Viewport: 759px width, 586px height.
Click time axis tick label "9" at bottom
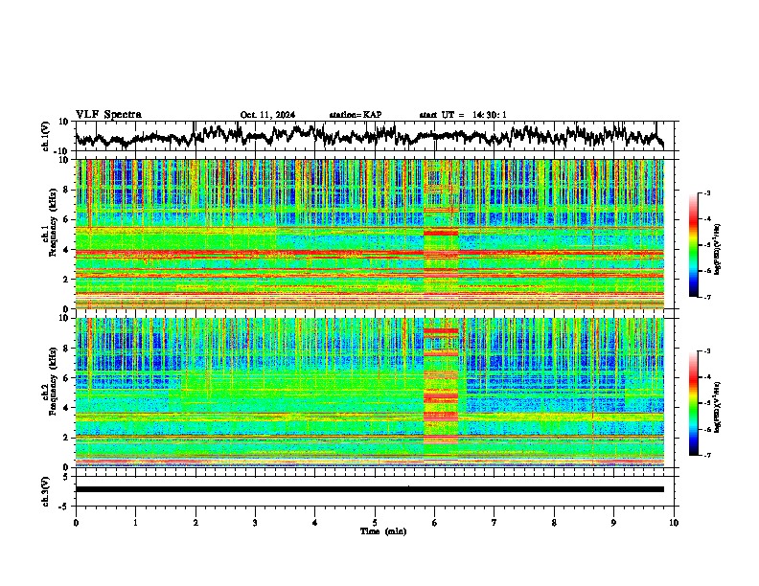(x=613, y=523)
